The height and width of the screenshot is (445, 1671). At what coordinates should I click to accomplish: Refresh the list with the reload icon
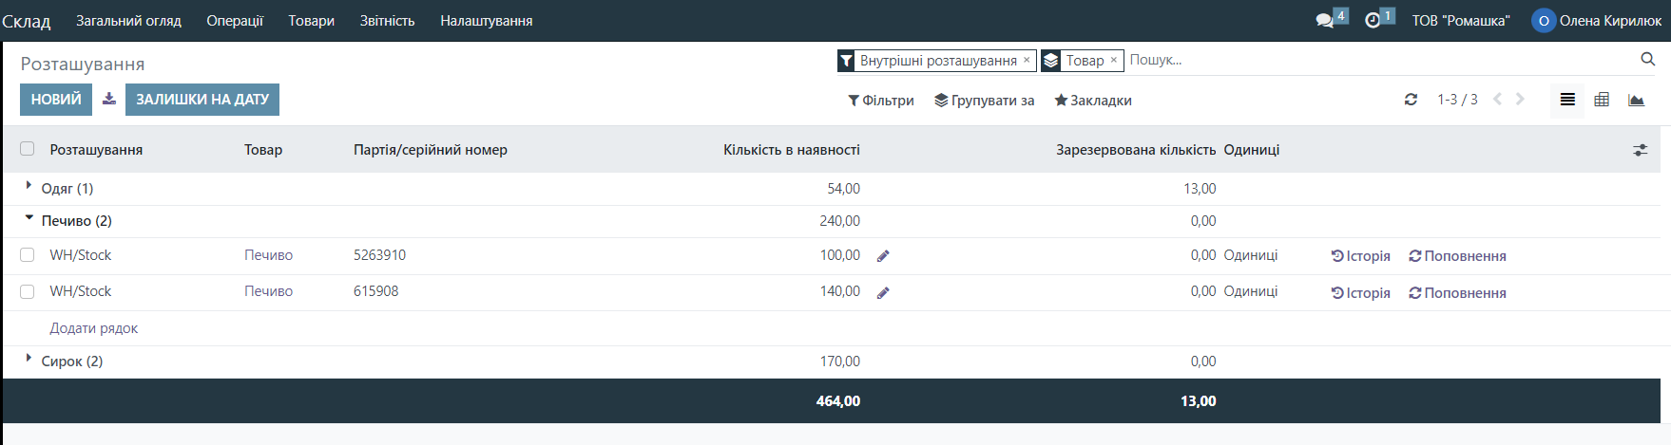(x=1411, y=100)
